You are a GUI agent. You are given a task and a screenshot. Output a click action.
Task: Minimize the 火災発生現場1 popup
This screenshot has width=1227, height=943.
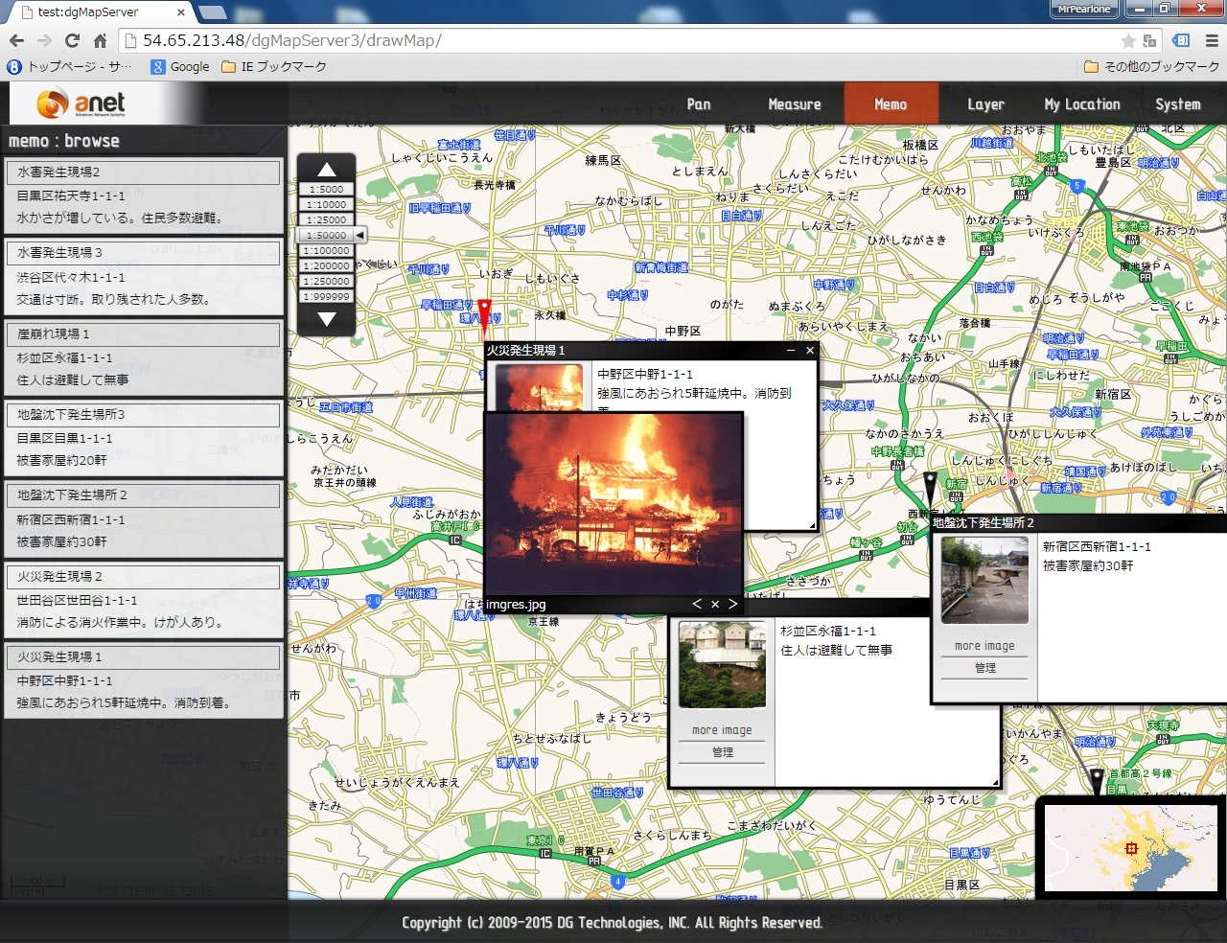click(x=790, y=351)
